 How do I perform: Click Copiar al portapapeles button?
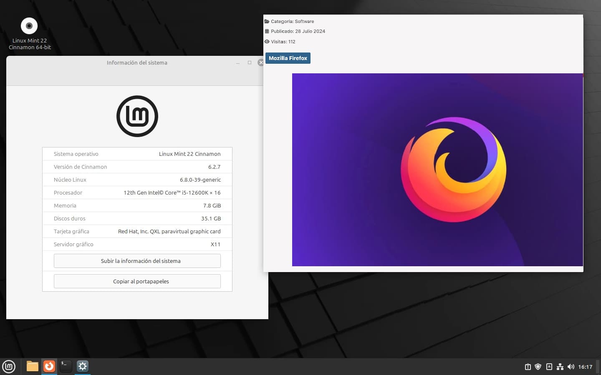click(x=137, y=281)
